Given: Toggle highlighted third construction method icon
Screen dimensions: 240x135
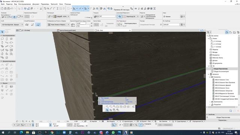Looking at the screenshot, I should pyautogui.click(x=38, y=24).
